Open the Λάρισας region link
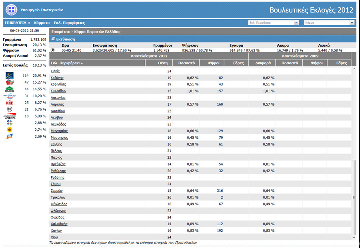360x248 pixels. [x=57, y=104]
